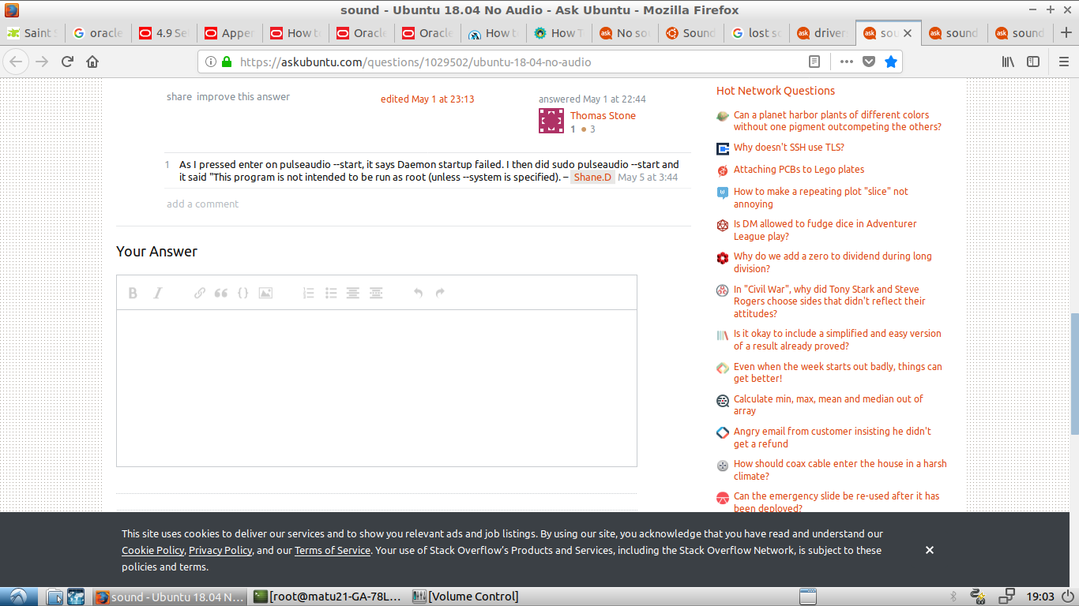Open Thomas Stone's user profile link

coord(603,115)
